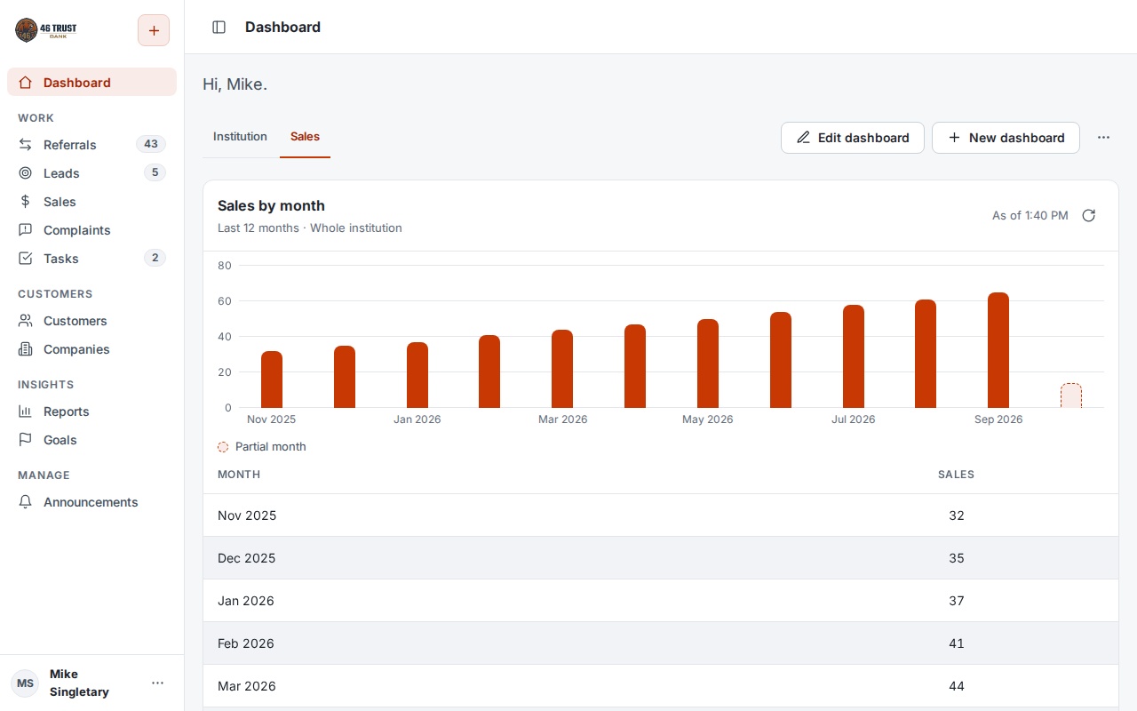This screenshot has height=711, width=1137.
Task: Click the dashed partial month bar
Action: (1071, 396)
